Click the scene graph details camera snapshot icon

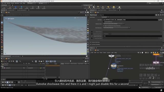pos(86,61)
